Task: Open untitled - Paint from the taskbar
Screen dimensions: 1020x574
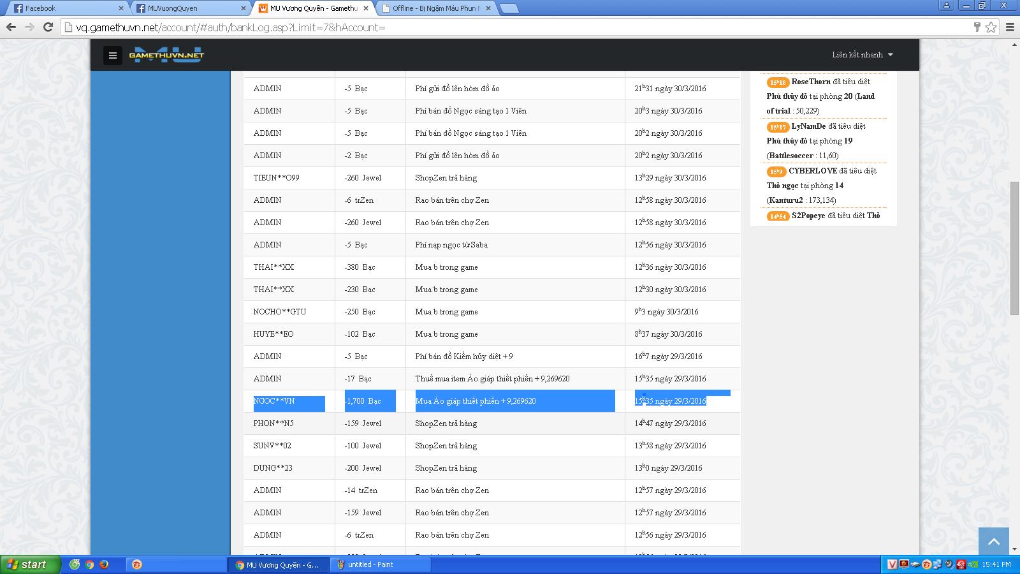Action: point(381,564)
